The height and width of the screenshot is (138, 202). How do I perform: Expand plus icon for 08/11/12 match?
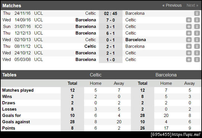(189, 46)
